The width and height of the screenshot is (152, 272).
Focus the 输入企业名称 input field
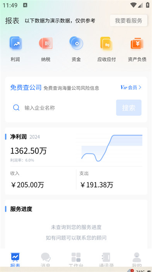69,108
